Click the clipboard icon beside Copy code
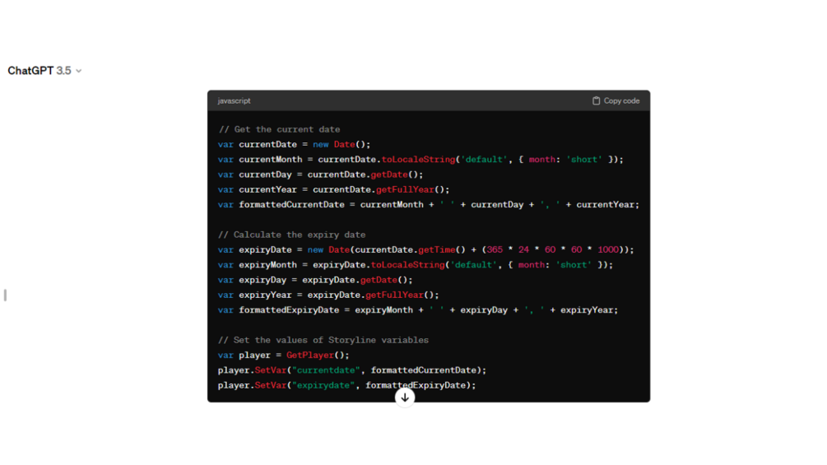This screenshot has height=465, width=827. (x=596, y=100)
